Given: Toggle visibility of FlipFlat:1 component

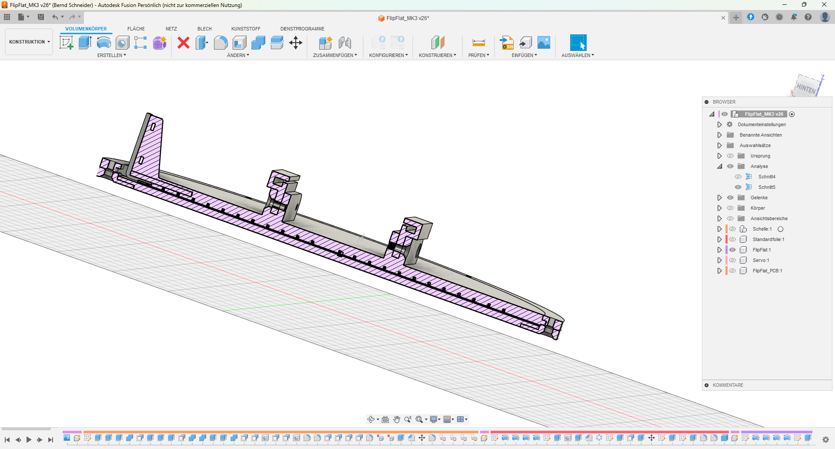Looking at the screenshot, I should [x=732, y=250].
